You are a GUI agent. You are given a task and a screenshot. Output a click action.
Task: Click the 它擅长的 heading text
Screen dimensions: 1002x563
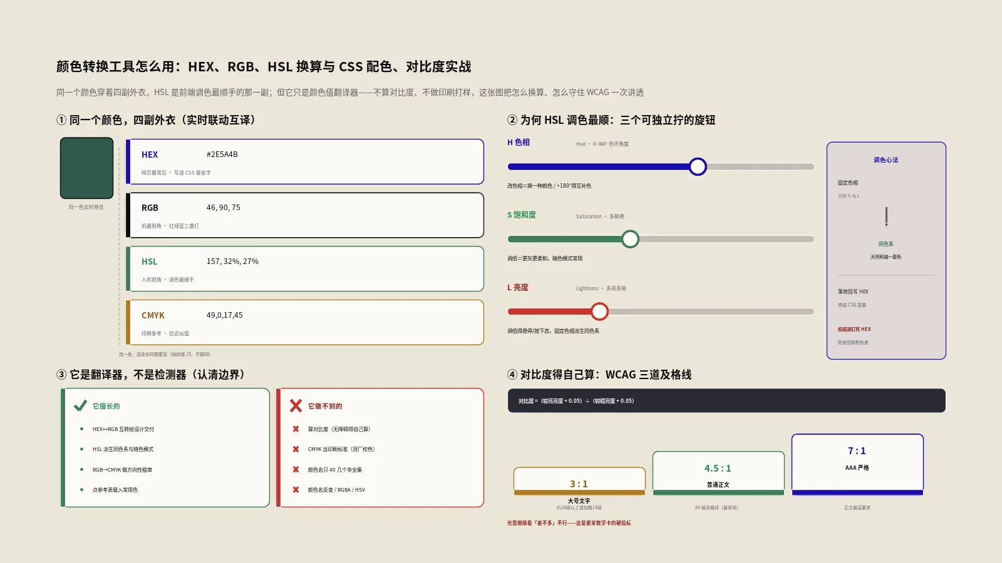coord(106,406)
